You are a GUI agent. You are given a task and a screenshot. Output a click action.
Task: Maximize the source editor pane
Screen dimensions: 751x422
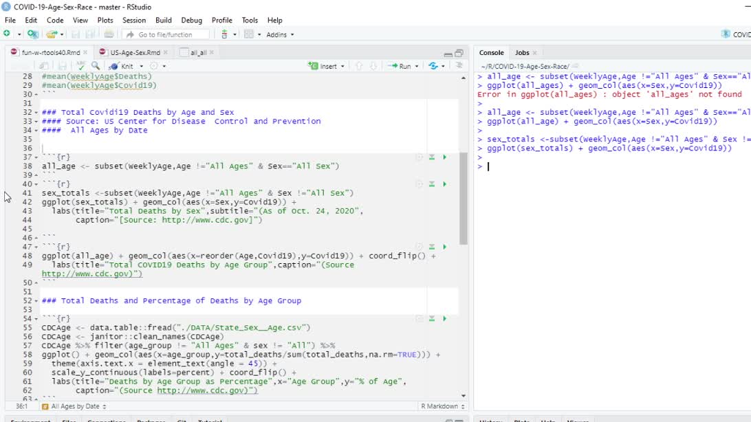pyautogui.click(x=459, y=53)
